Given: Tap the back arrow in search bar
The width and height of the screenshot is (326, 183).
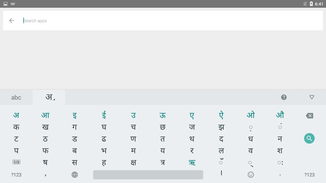Looking at the screenshot, I should [x=12, y=20].
